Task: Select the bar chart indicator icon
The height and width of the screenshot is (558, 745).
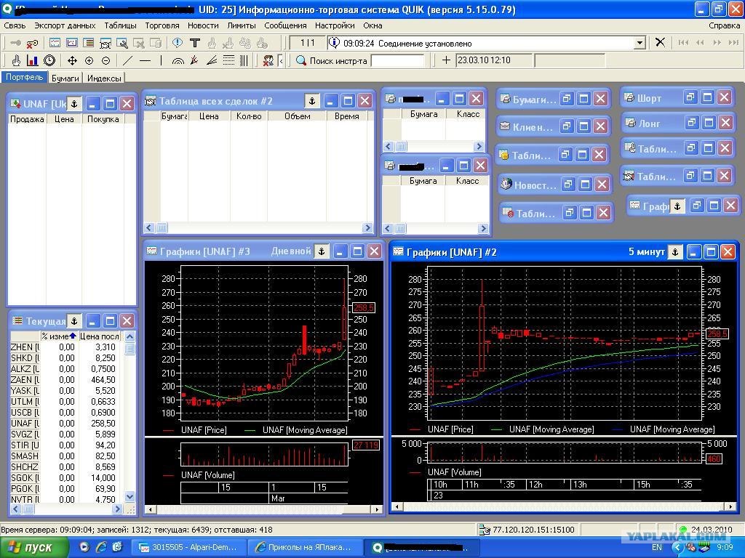Action: point(32,61)
